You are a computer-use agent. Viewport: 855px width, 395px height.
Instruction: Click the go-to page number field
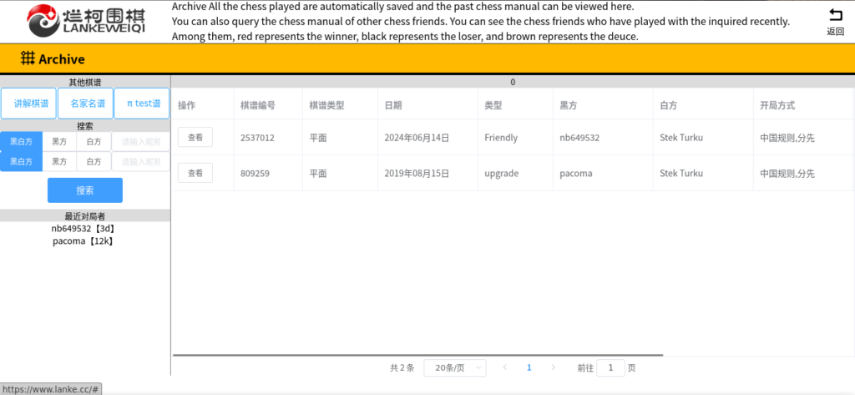[610, 367]
